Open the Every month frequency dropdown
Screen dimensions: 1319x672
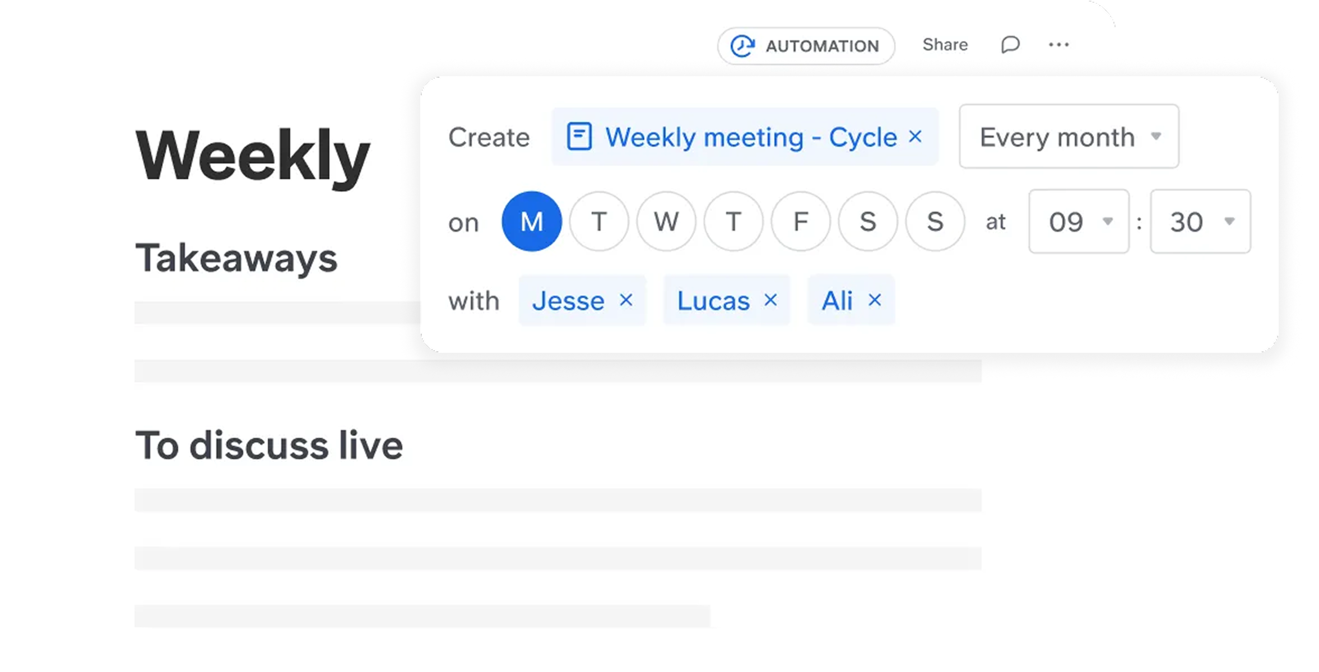tap(1069, 137)
